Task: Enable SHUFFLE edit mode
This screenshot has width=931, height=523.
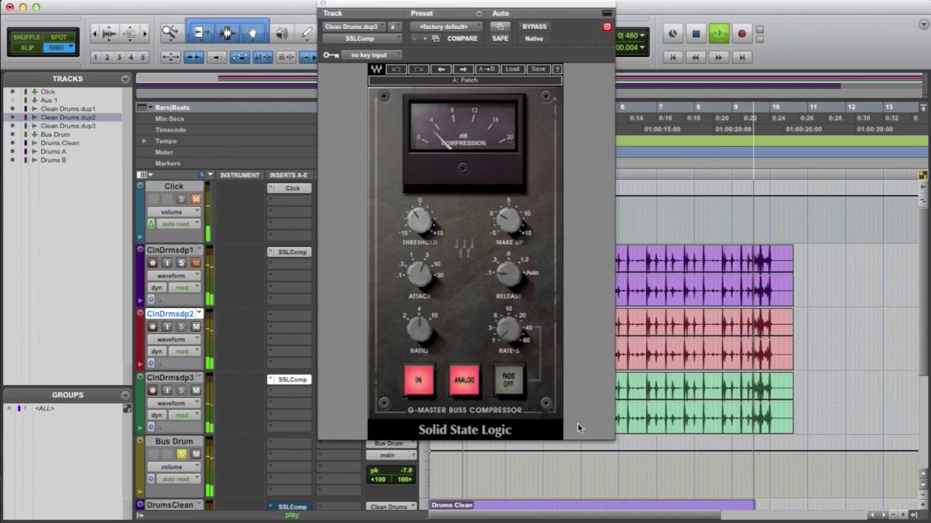Action: (27, 37)
